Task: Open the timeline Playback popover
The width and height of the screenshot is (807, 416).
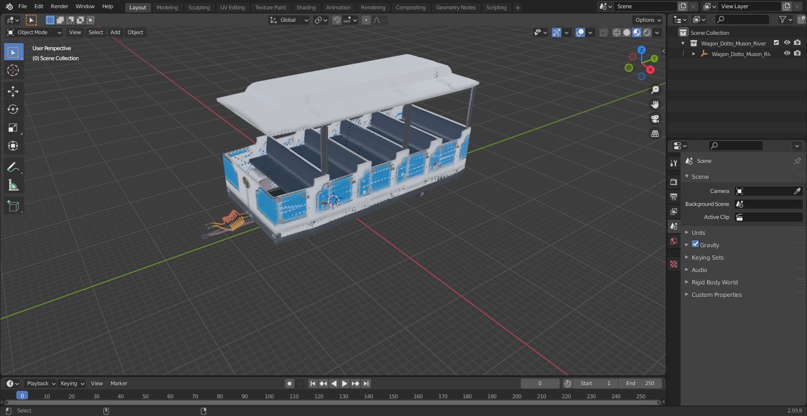Action: 40,384
